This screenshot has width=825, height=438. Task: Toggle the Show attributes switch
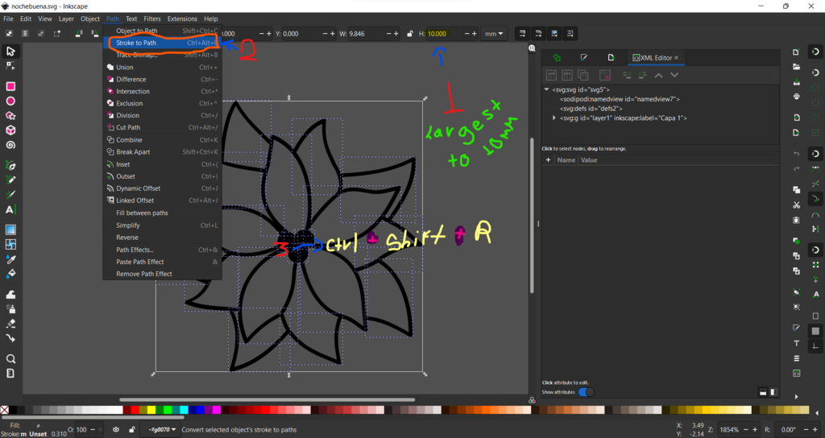[586, 392]
